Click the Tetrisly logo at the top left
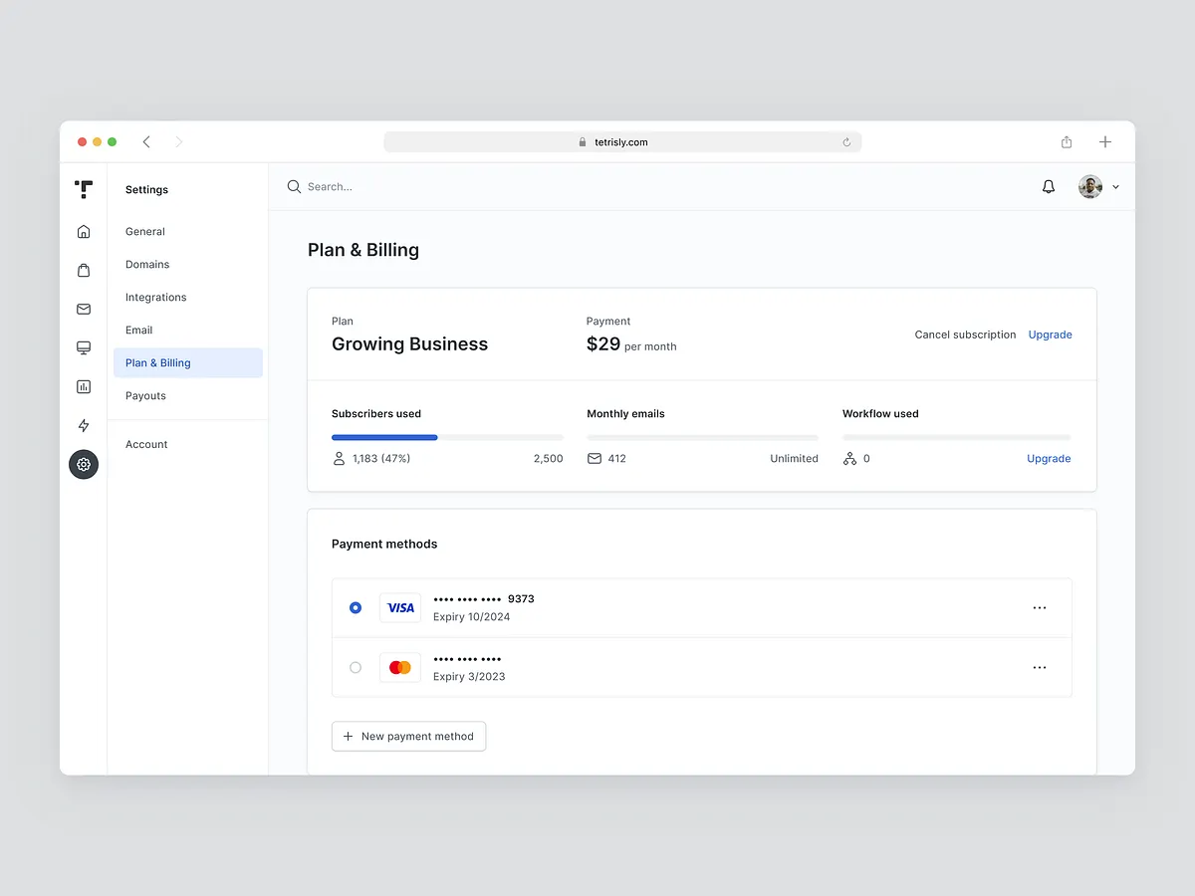 pyautogui.click(x=84, y=189)
